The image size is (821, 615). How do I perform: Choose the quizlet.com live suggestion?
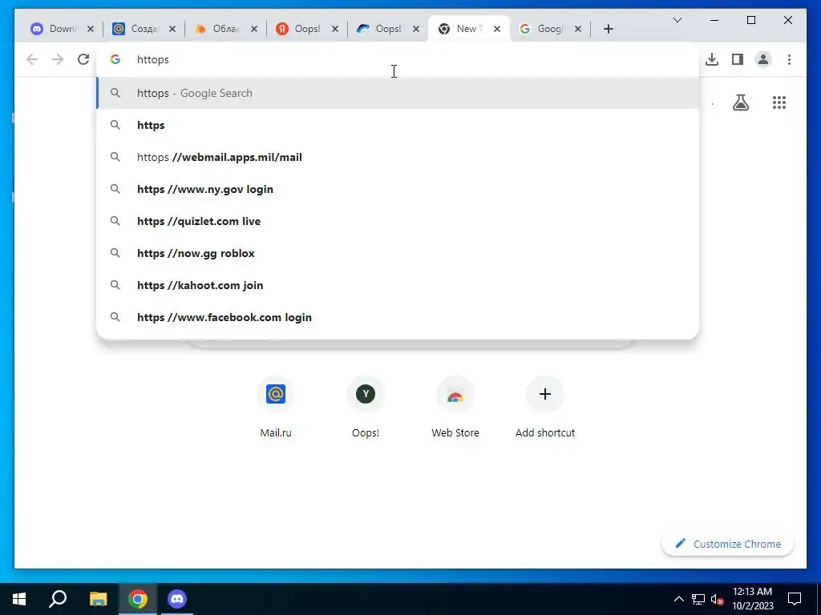[398, 221]
